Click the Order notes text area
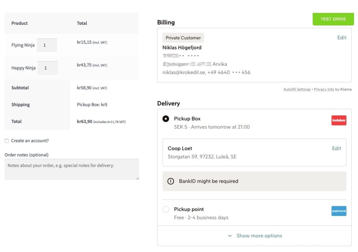Image resolution: width=358 pixels, height=252 pixels. click(x=72, y=170)
